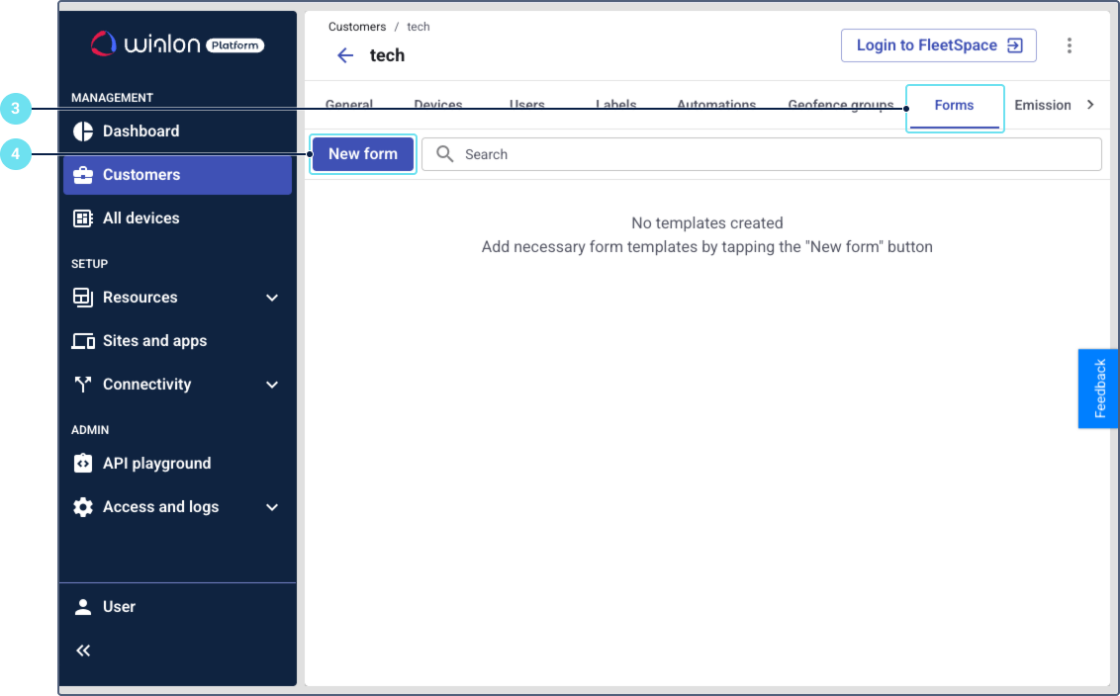Expand the Access and logs chevron

[x=272, y=507]
